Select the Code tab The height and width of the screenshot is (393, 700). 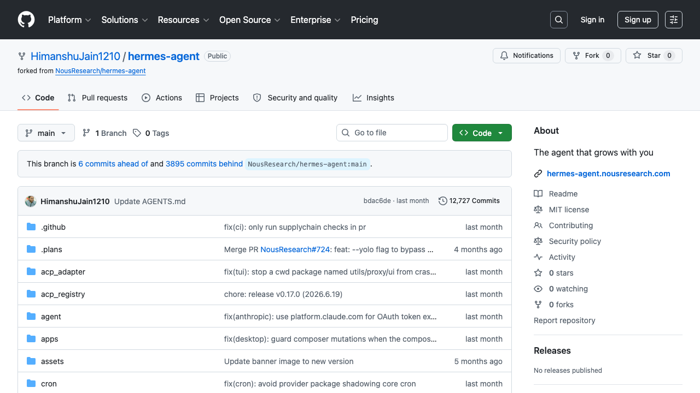[x=38, y=98]
